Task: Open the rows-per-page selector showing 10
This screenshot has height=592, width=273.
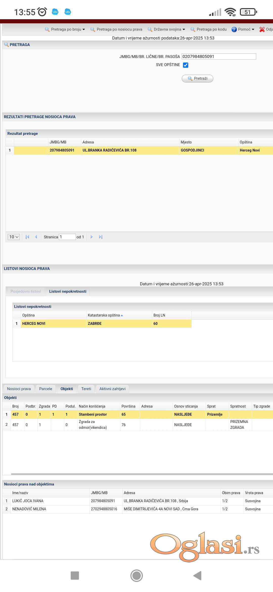Action: click(x=14, y=237)
